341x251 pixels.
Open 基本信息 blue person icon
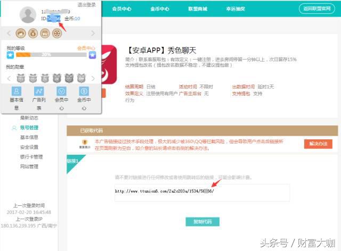17,91
